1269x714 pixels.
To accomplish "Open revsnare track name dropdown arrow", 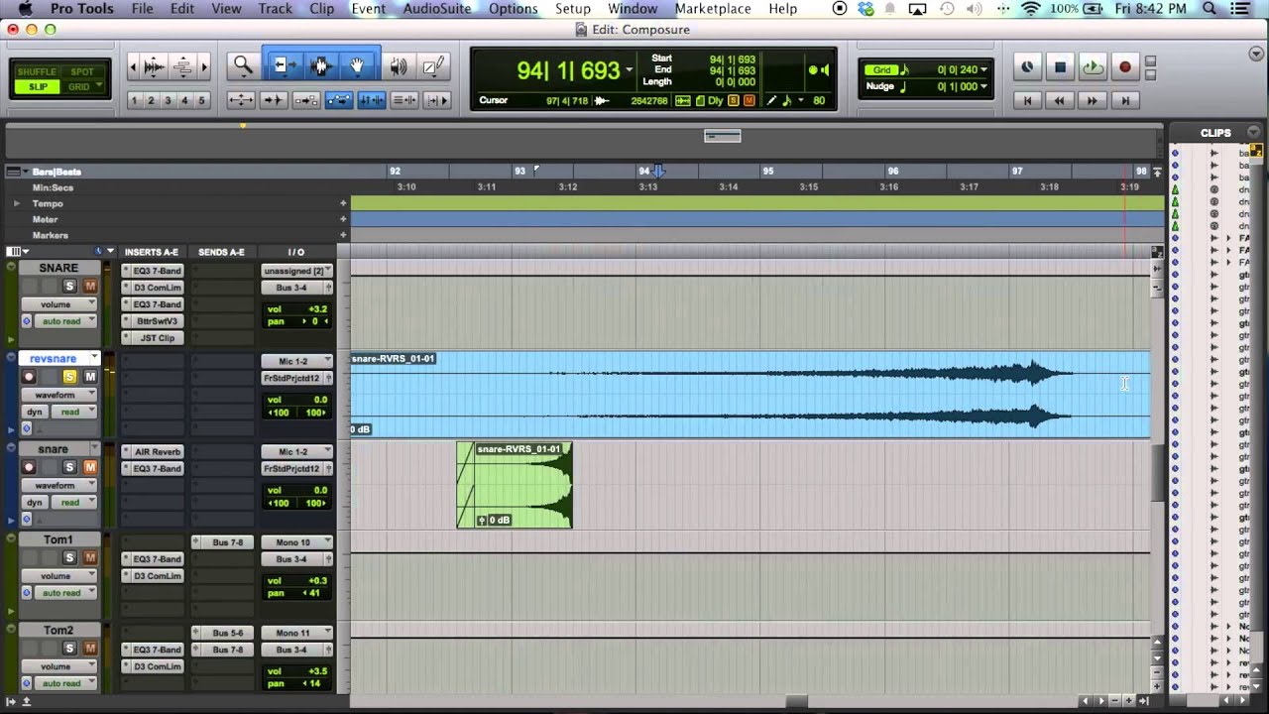I will (94, 359).
